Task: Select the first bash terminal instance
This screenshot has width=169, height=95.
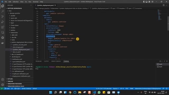Action: pyautogui.click(x=162, y=64)
